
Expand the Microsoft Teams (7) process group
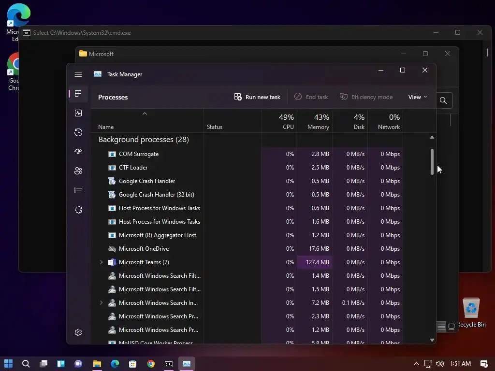click(x=102, y=262)
